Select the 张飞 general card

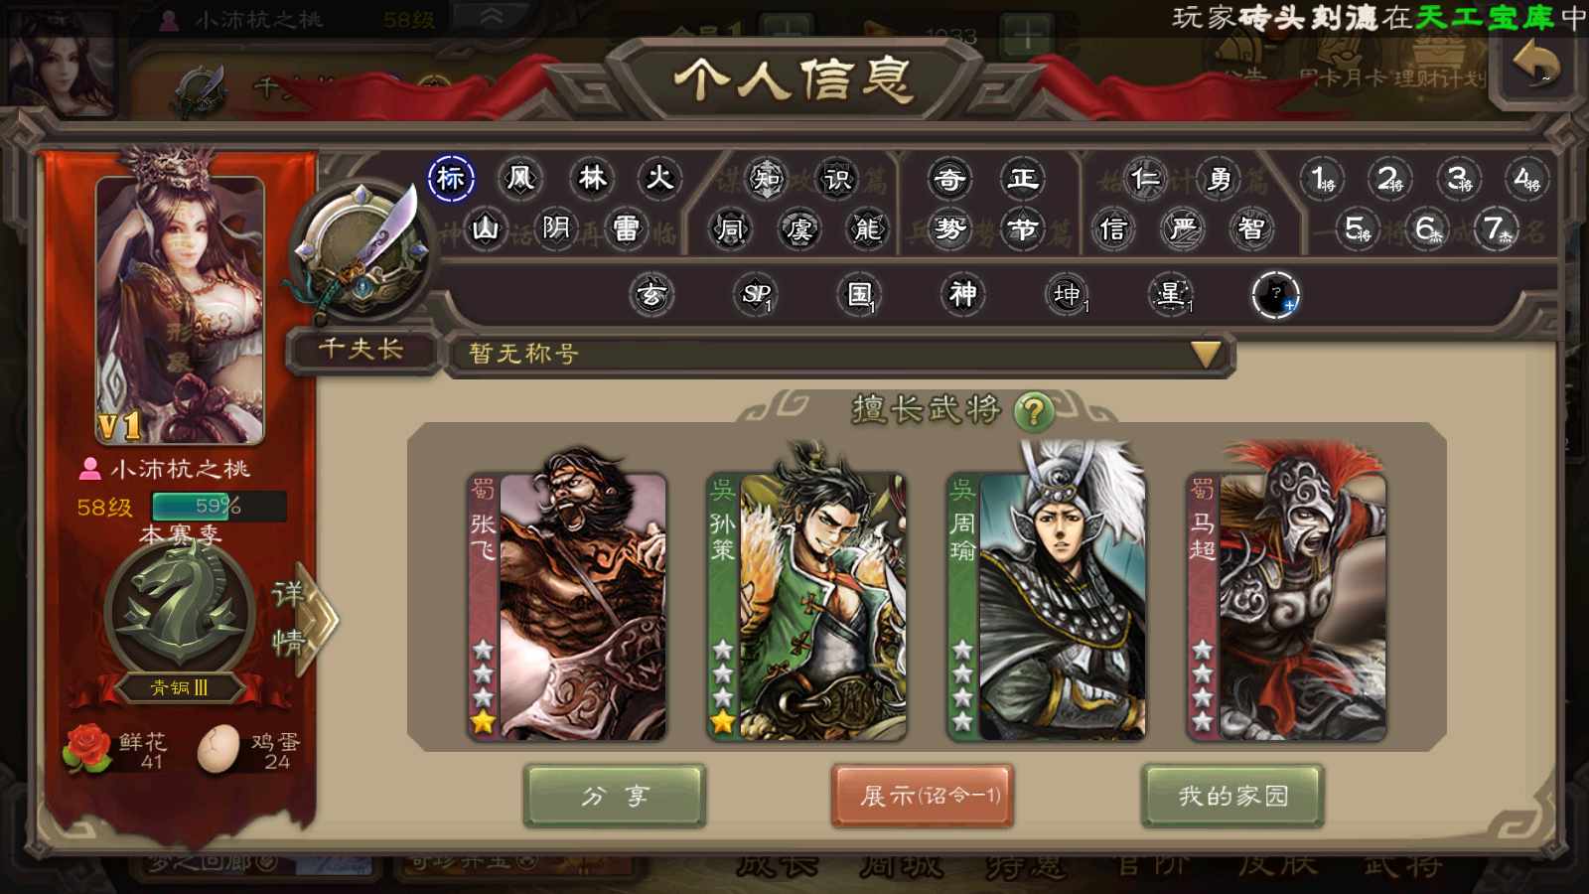[x=567, y=606]
